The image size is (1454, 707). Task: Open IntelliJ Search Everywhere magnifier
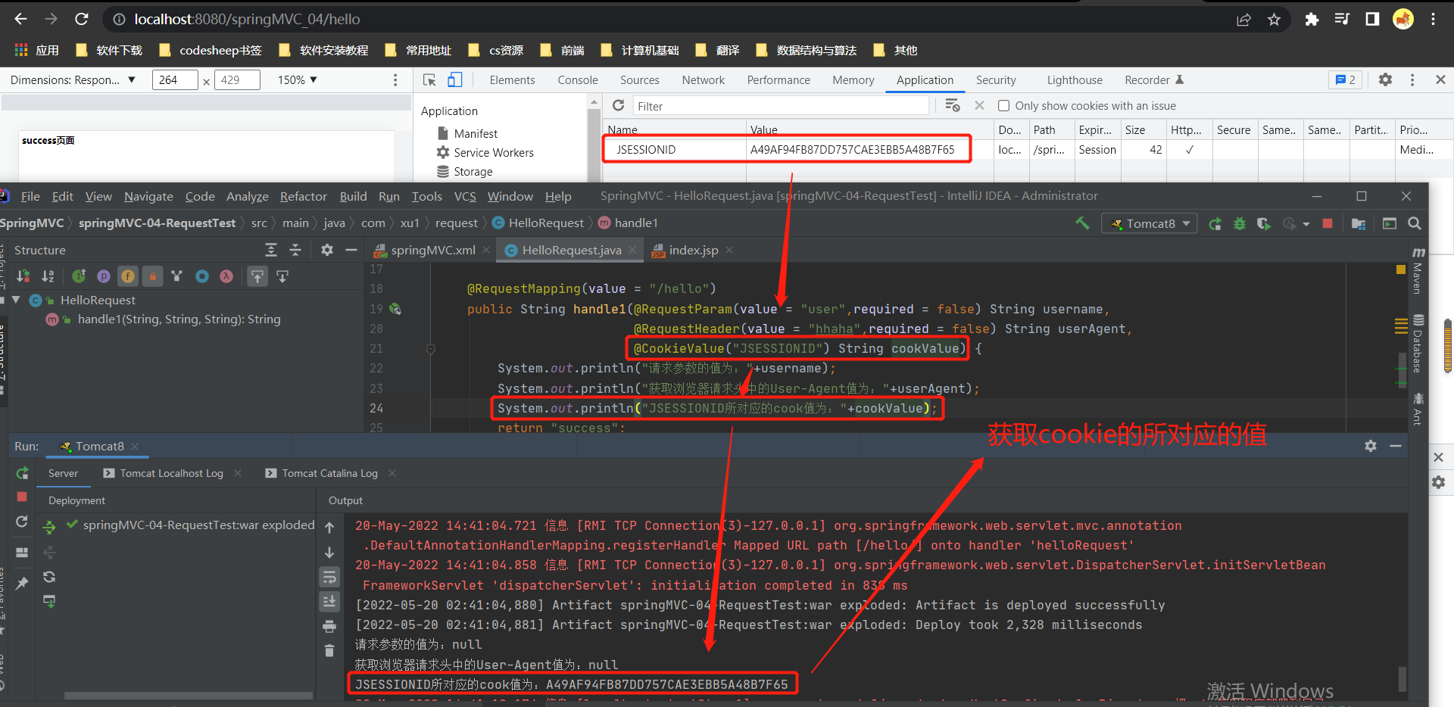click(1414, 223)
